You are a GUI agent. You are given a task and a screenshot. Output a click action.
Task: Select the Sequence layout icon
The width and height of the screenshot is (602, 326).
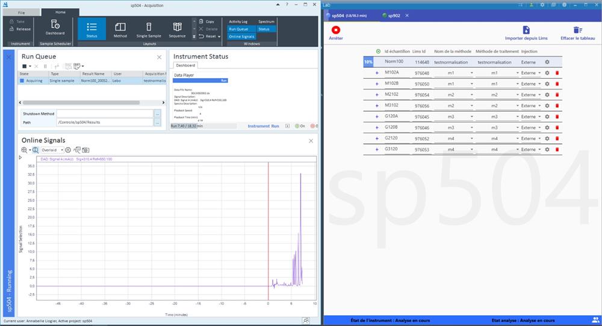pos(177,30)
